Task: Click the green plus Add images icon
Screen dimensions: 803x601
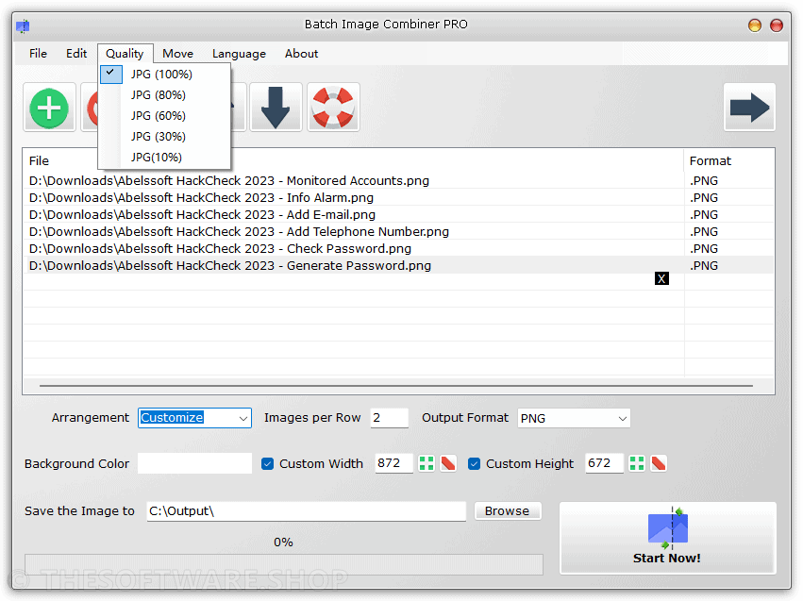Action: click(x=49, y=108)
